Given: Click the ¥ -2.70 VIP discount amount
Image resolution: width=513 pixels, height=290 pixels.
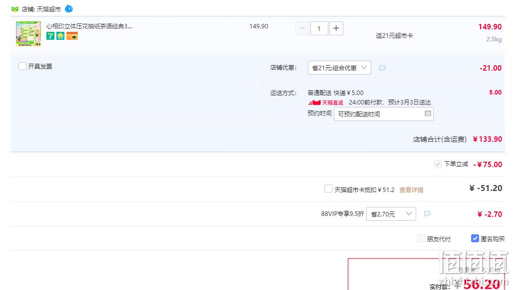Looking at the screenshot, I should (490, 214).
